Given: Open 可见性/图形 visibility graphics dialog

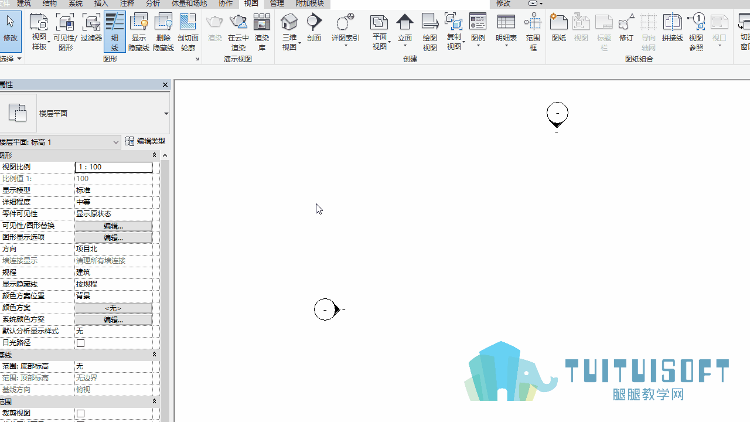Looking at the screenshot, I should [x=65, y=32].
